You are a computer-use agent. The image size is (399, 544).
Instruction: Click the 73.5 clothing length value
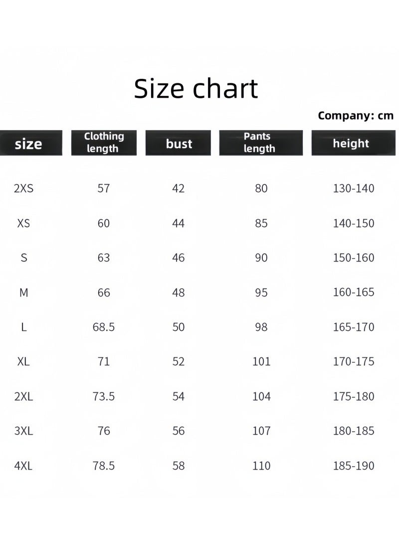104,396
